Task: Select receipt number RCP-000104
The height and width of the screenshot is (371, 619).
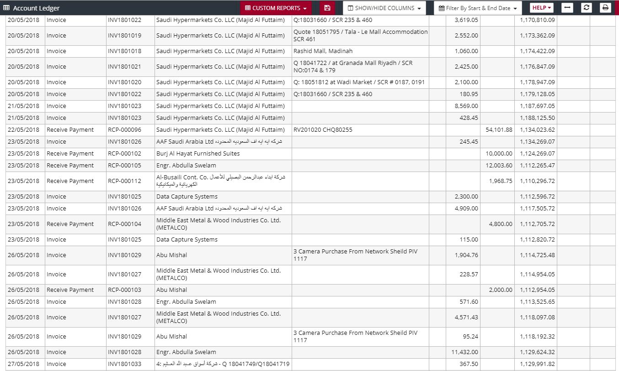Action: [x=125, y=224]
